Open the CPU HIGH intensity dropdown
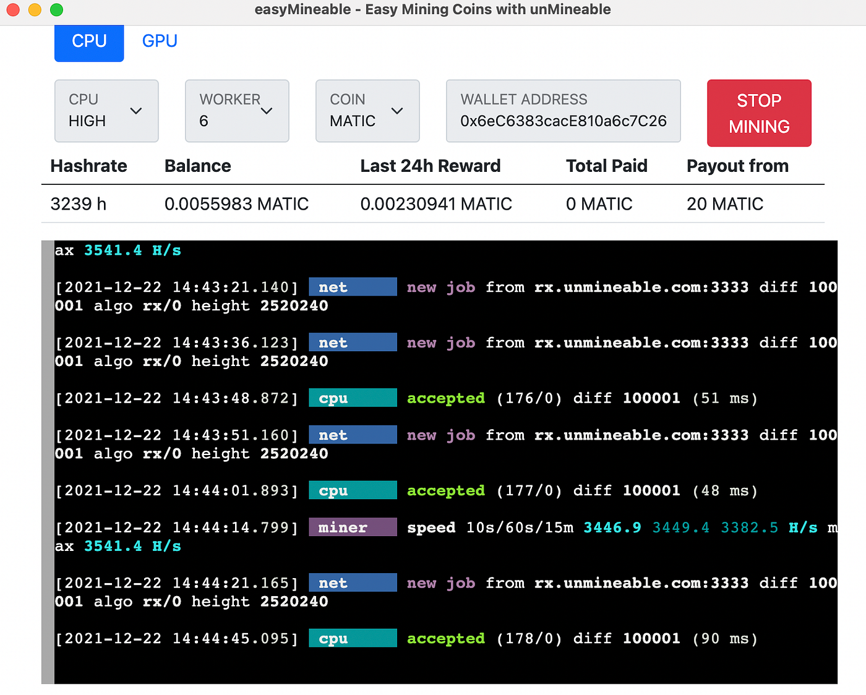The width and height of the screenshot is (866, 695). pos(106,111)
